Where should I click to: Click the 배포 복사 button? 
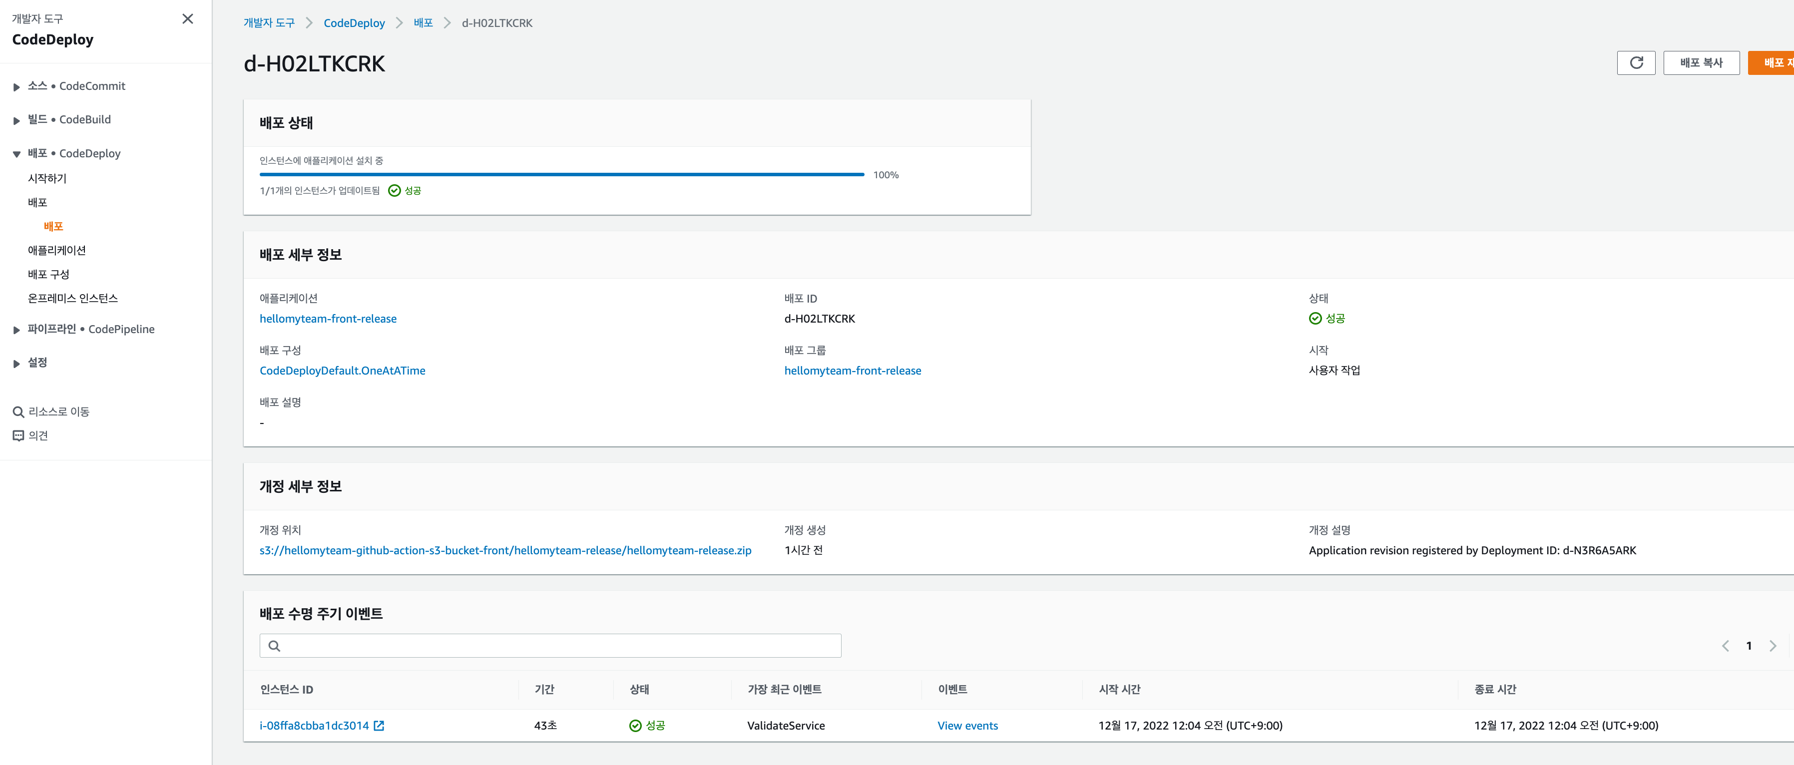pos(1701,62)
